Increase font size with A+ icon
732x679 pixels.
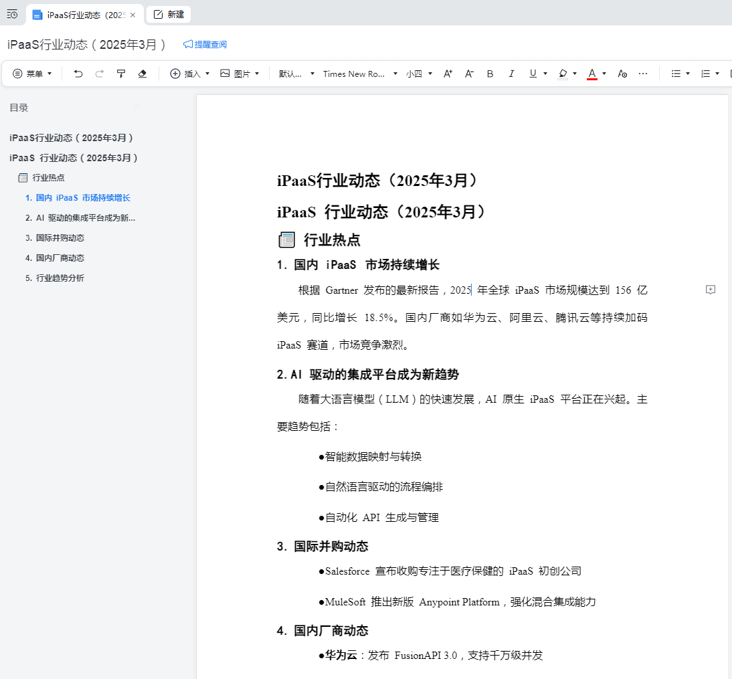[448, 74]
